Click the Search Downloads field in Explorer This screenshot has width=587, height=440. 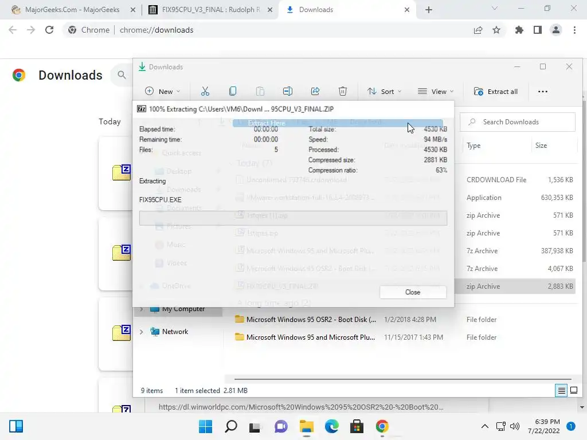click(x=518, y=122)
